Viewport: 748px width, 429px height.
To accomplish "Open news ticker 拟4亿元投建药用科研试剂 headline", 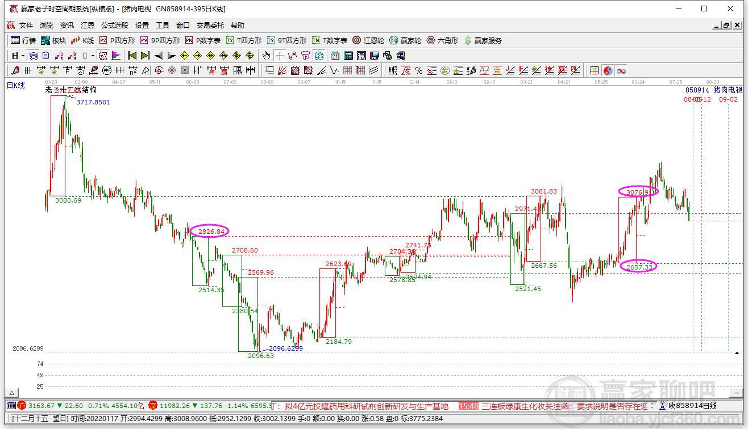I will pos(366,406).
